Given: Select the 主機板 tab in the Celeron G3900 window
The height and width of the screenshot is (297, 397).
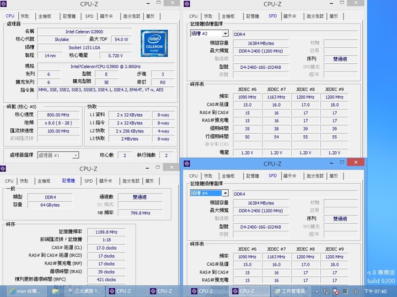Looking at the screenshot, I should point(45,16).
